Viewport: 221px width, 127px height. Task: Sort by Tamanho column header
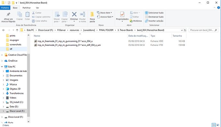pyautogui.click(x=177, y=36)
